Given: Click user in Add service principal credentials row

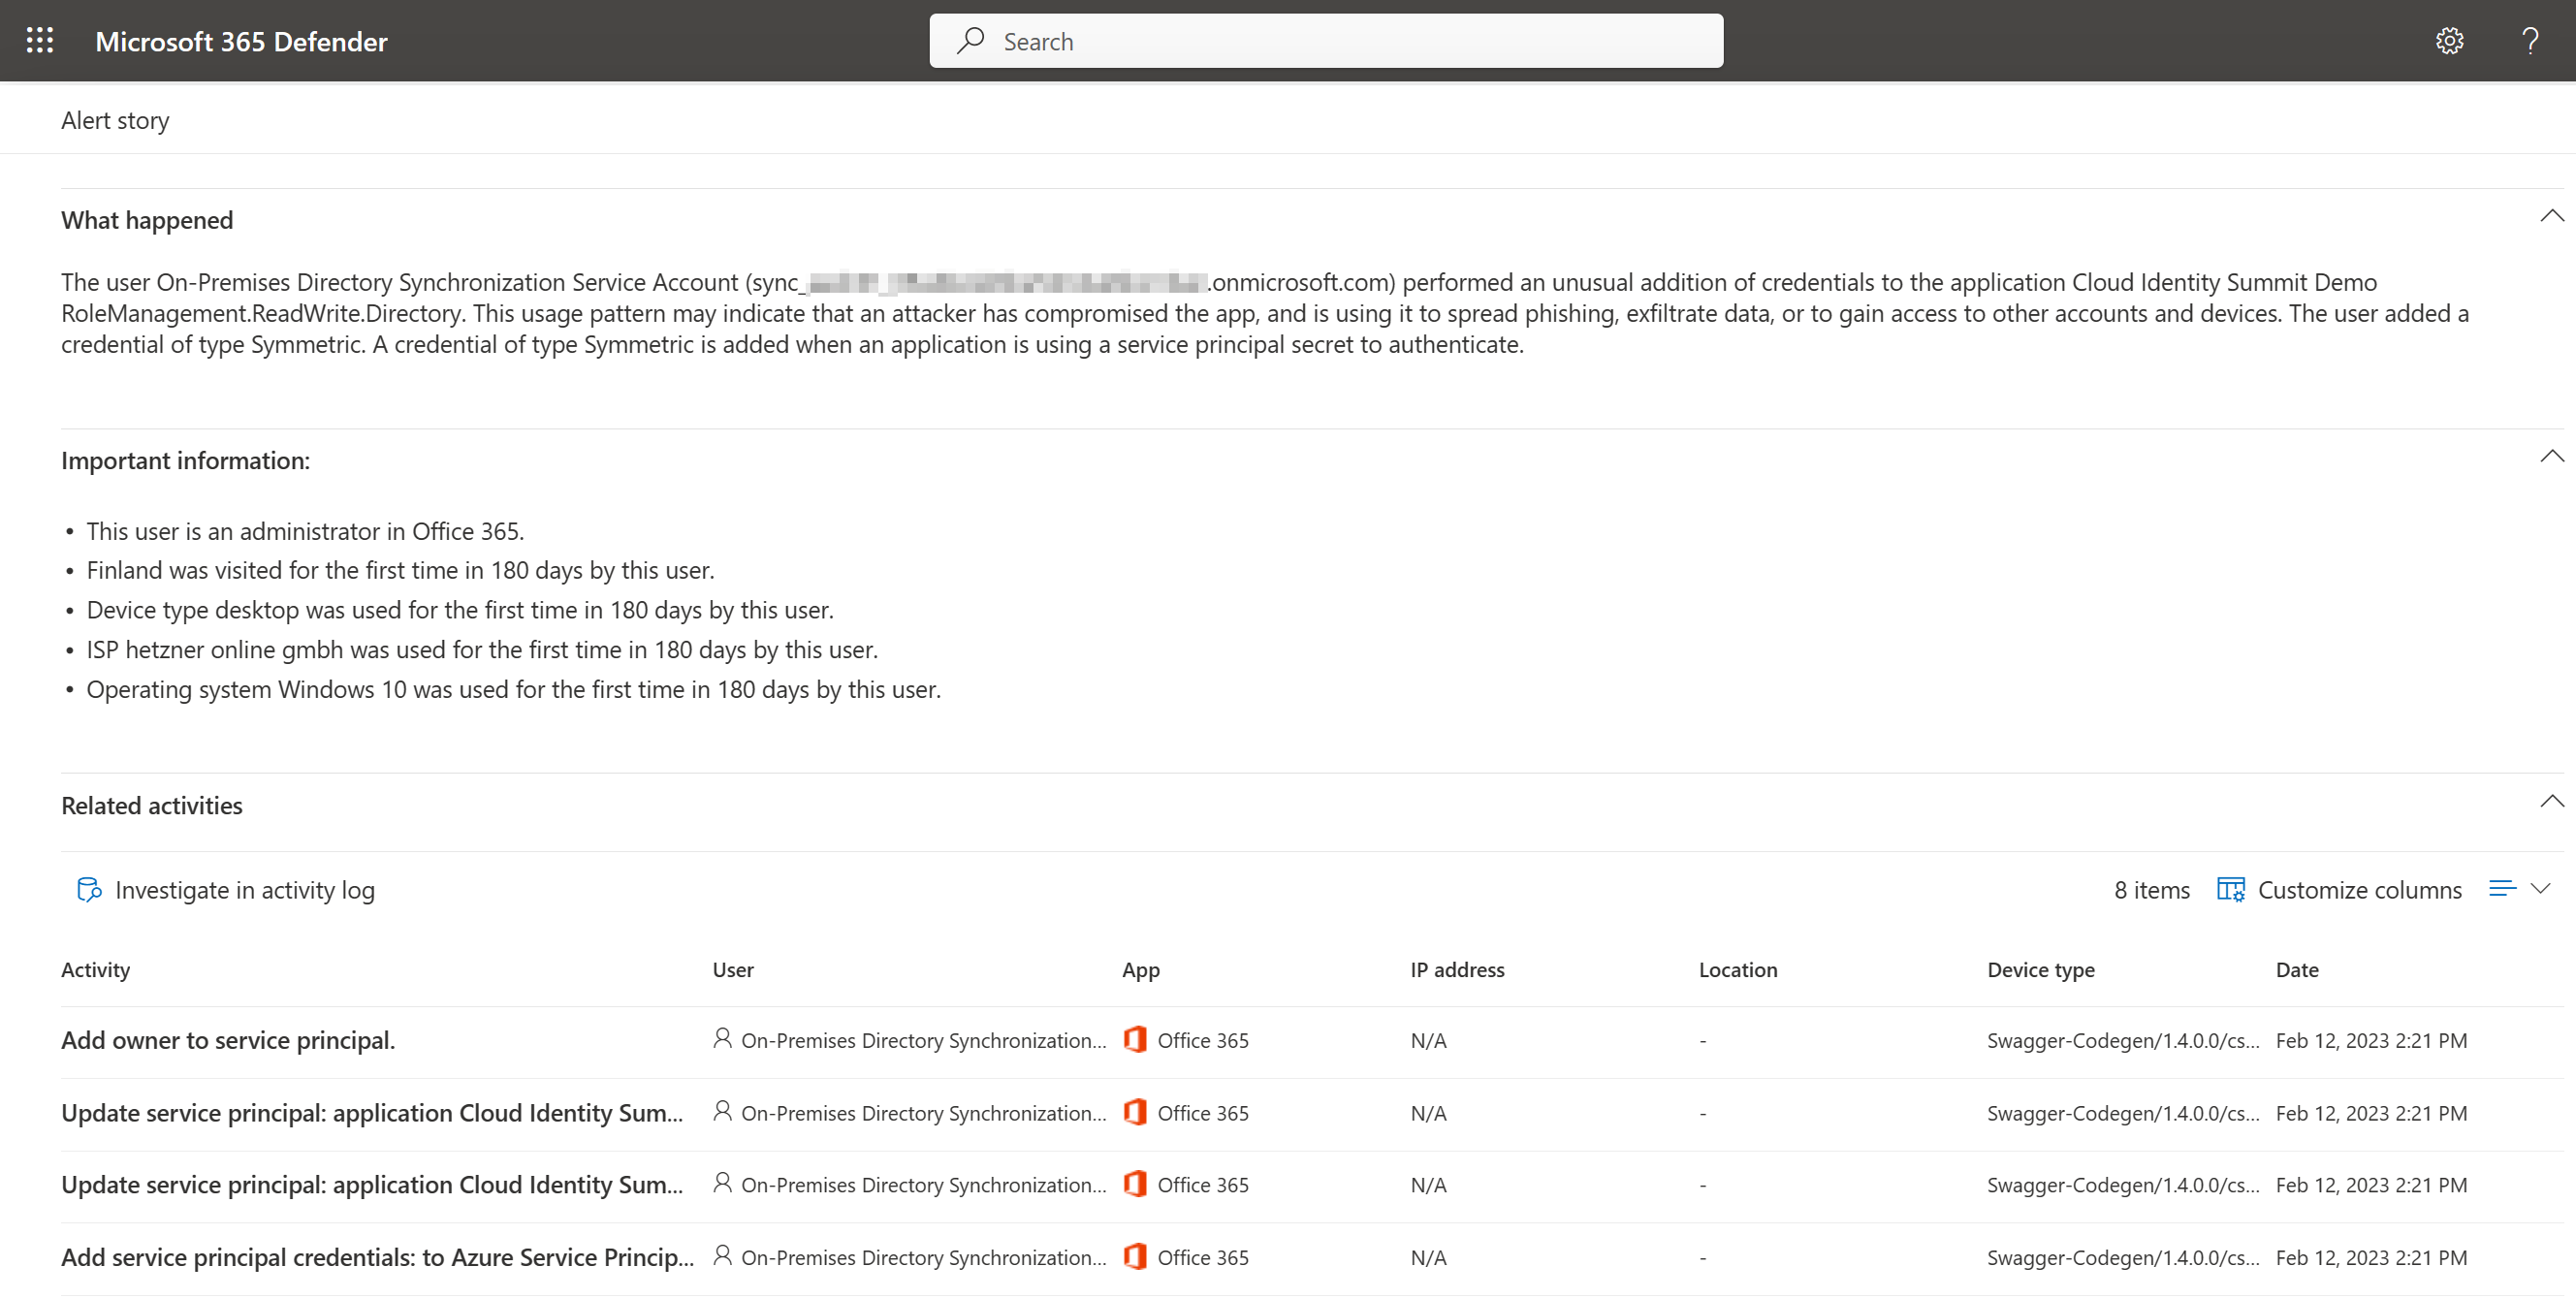Looking at the screenshot, I should [x=924, y=1258].
